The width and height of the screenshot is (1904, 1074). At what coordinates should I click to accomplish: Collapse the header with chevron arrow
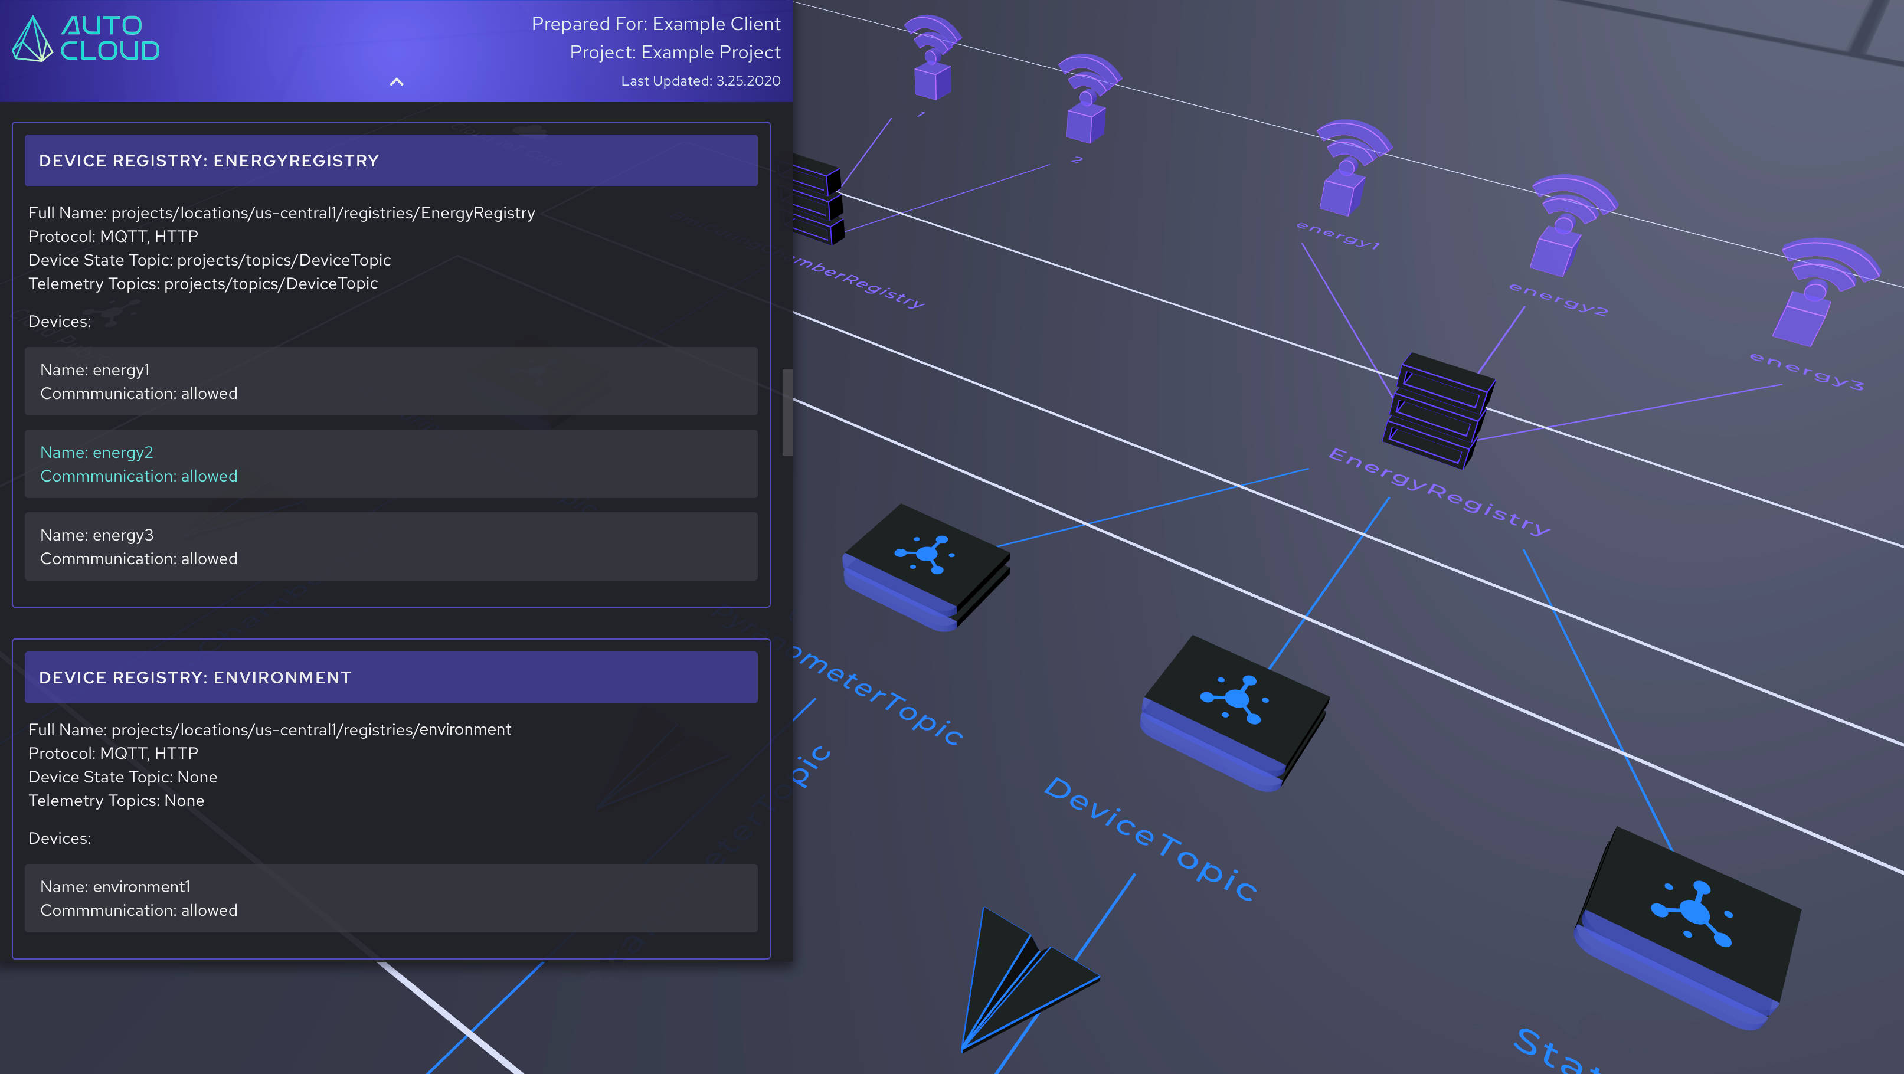pyautogui.click(x=396, y=82)
